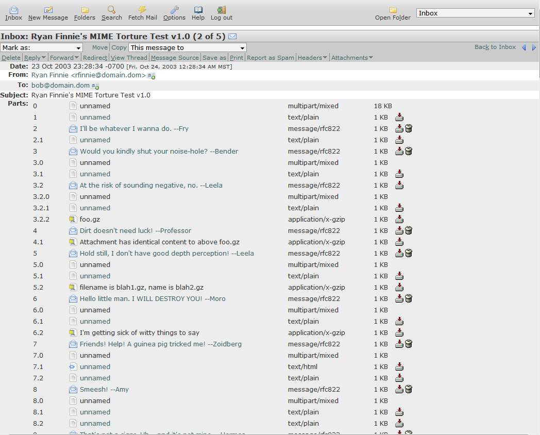The image size is (540, 435).
Task: Click the Move link
Action: [x=100, y=47]
